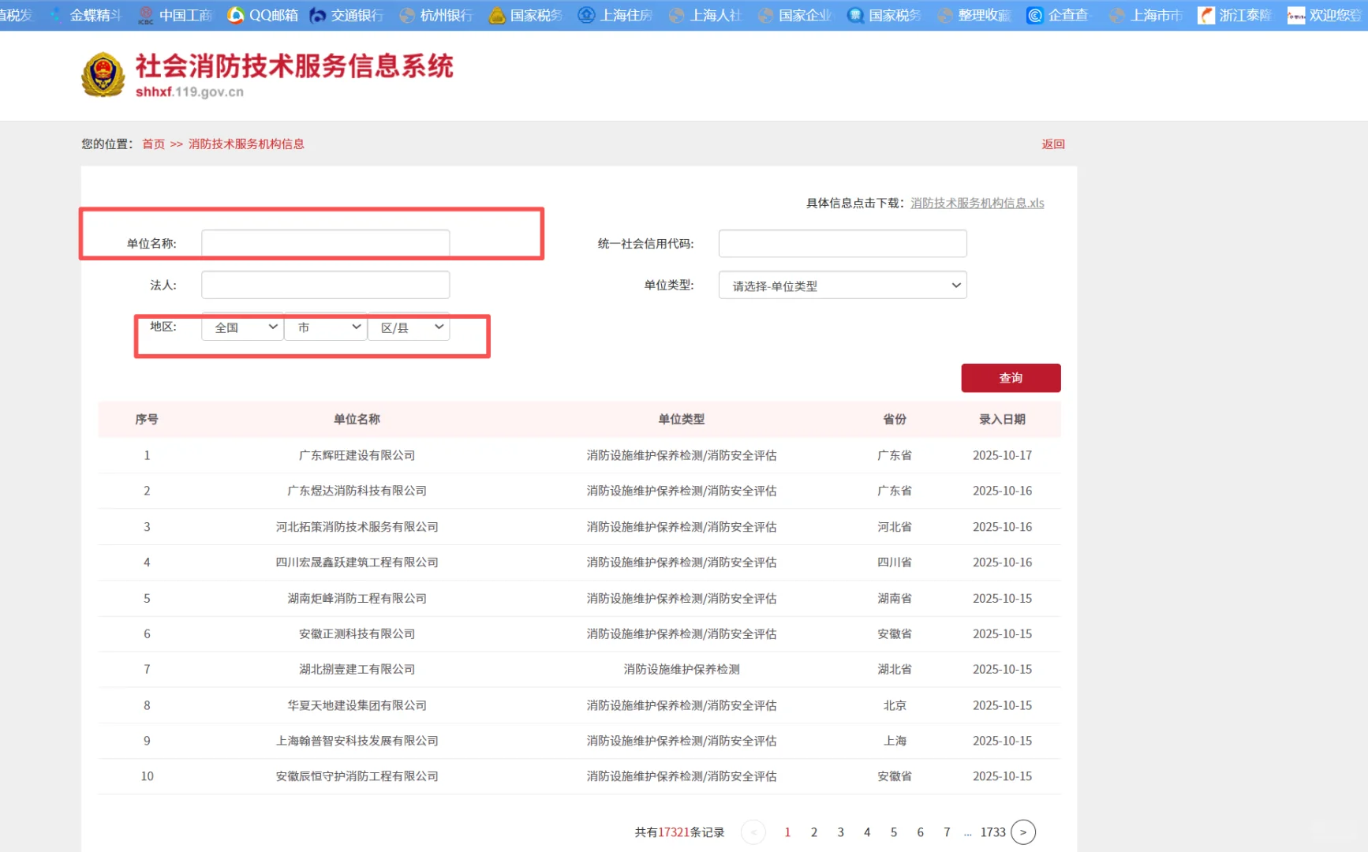
Task: Open the 单位类型 selection dropdown
Action: click(x=842, y=285)
